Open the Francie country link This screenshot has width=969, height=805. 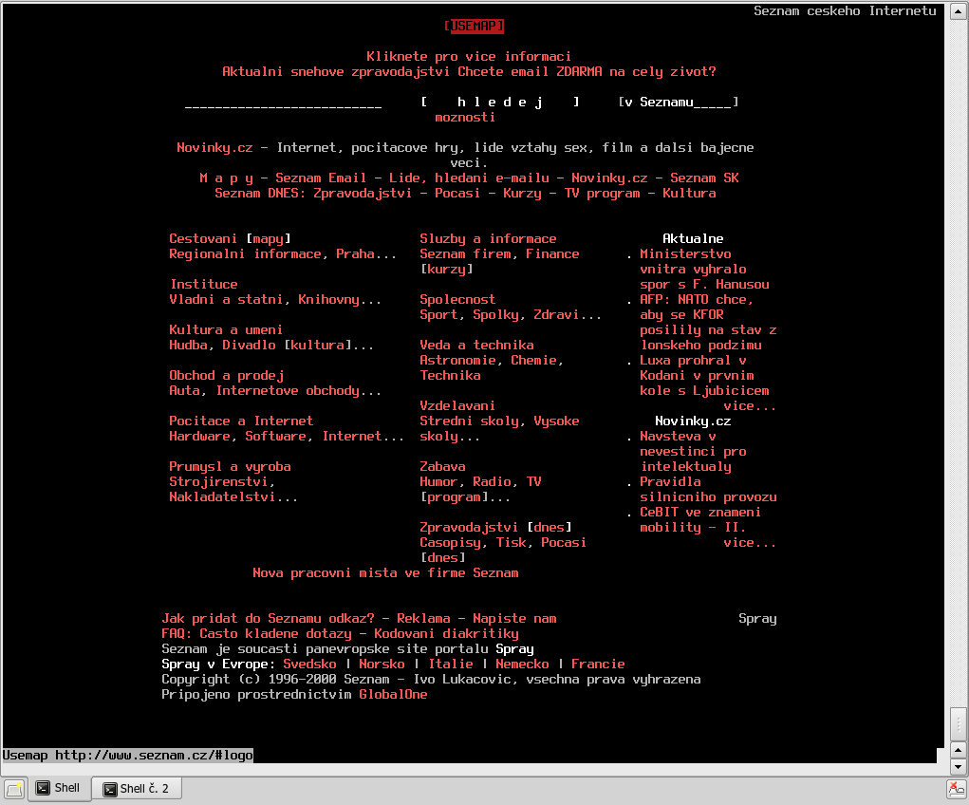(x=598, y=665)
